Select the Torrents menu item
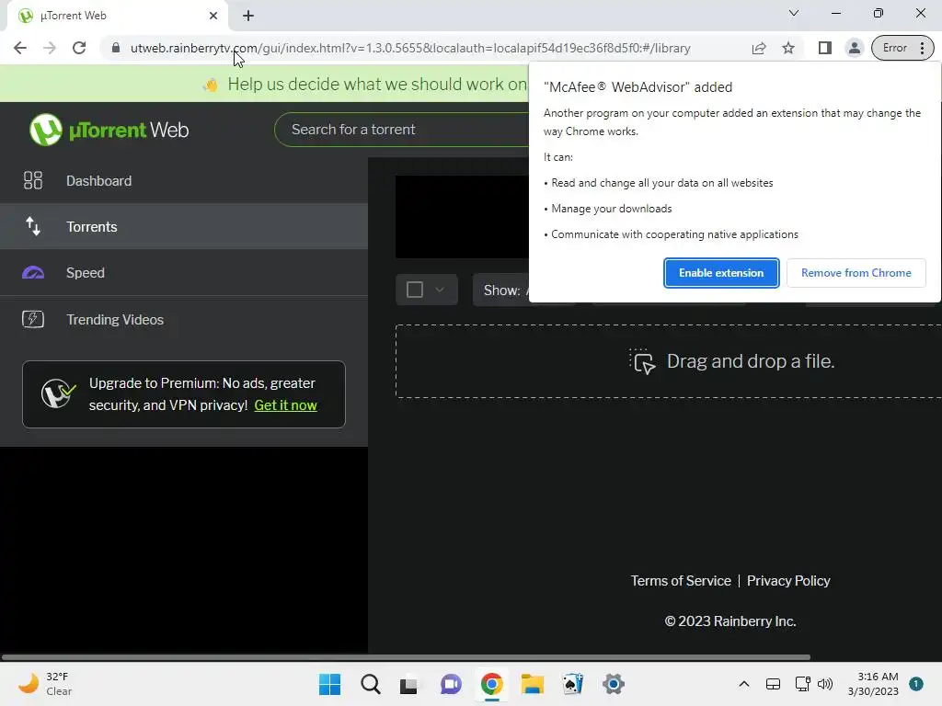The height and width of the screenshot is (706, 942). click(184, 226)
